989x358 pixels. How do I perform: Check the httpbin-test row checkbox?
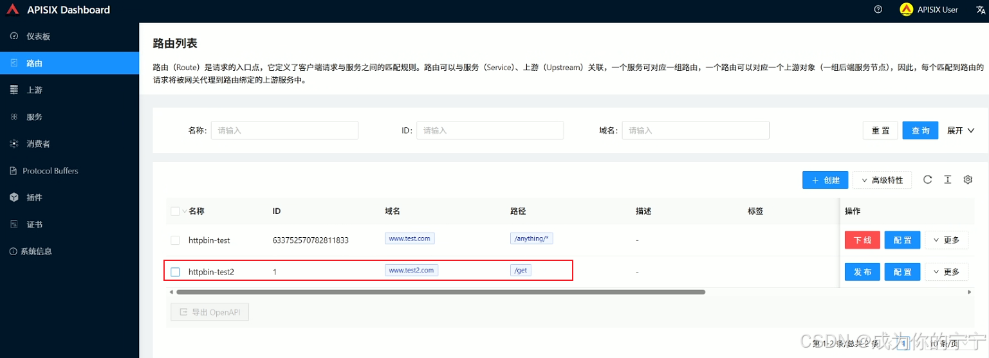tap(175, 240)
